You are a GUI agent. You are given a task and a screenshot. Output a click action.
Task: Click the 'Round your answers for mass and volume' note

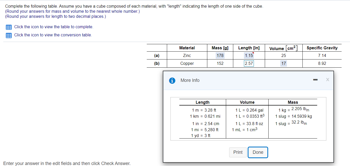[x=72, y=11]
